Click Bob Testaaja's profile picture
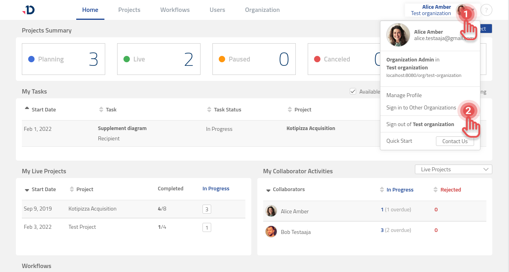Image resolution: width=509 pixels, height=272 pixels. pos(271,232)
